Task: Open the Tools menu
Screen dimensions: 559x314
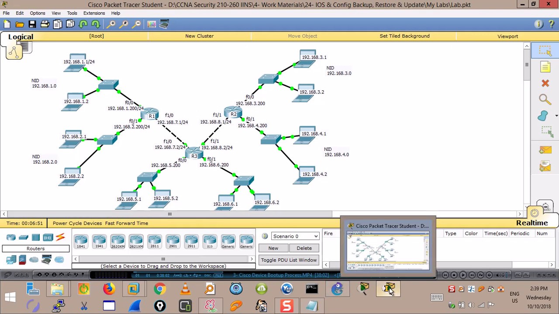Action: click(72, 13)
